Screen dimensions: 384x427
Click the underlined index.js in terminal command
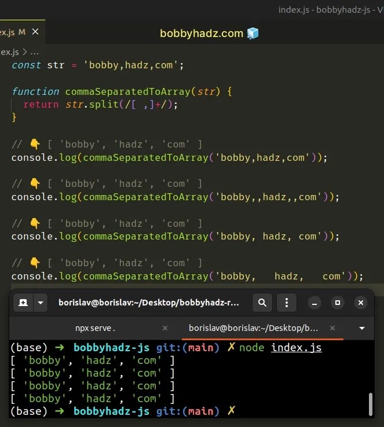pyautogui.click(x=296, y=348)
